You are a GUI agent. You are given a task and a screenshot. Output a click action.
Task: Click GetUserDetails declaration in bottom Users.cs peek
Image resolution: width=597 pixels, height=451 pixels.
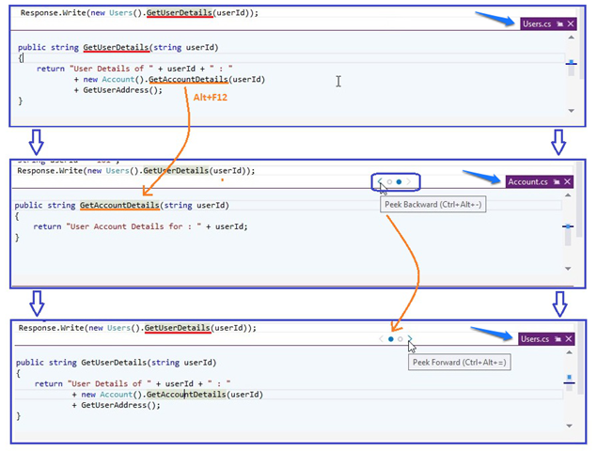[114, 363]
